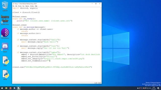Click the "Das ist nur ein Test!" reply line
Screen dimensions: 161x90
(45, 48)
